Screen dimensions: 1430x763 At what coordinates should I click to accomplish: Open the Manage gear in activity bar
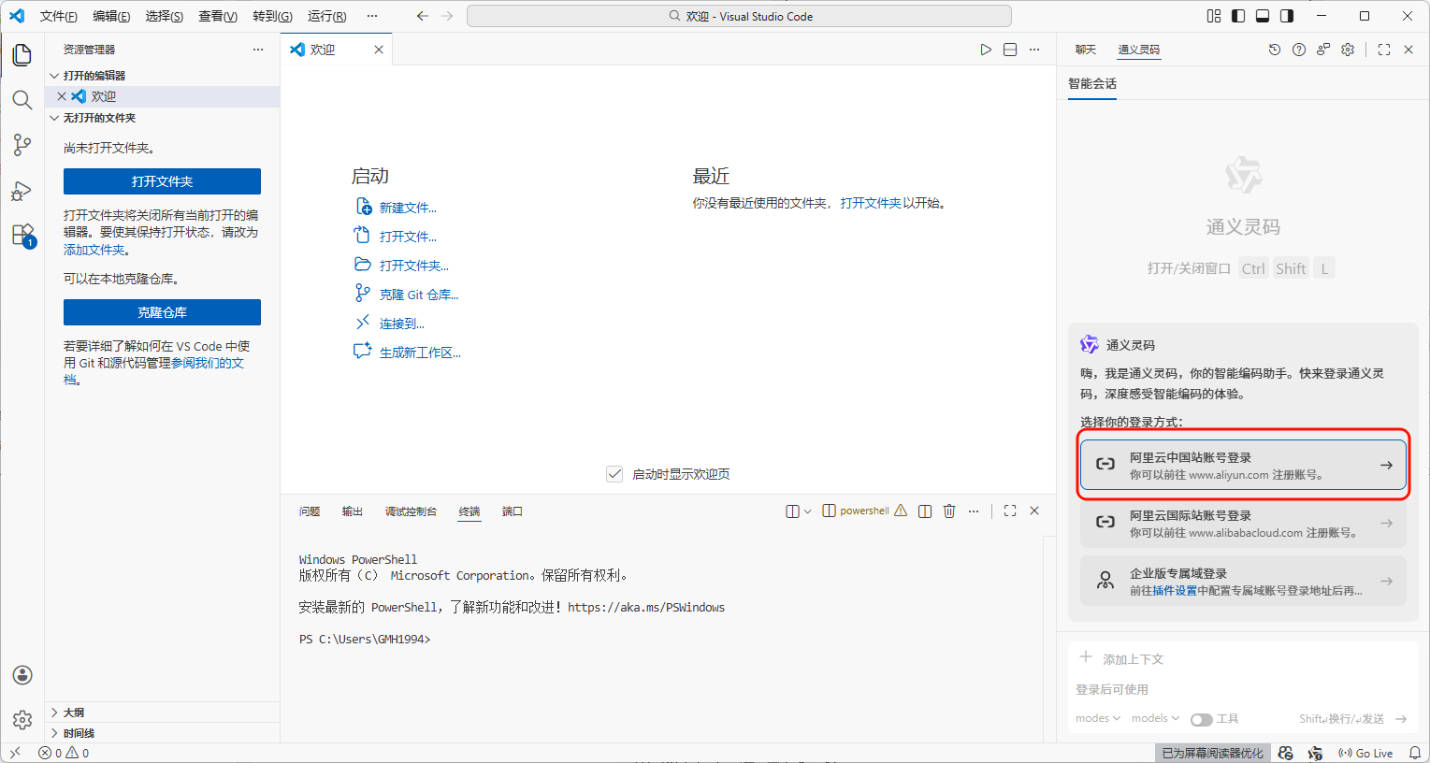pyautogui.click(x=22, y=720)
